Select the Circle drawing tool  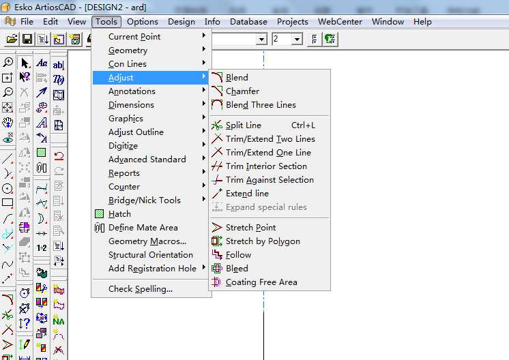pos(8,188)
